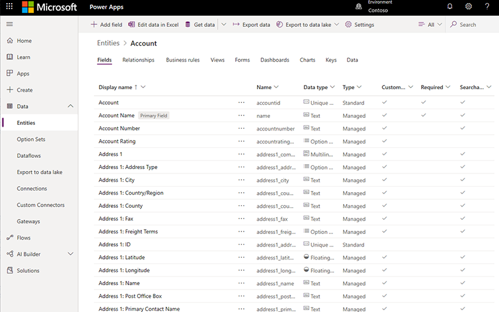Viewport: 499px width, 312px height.
Task: Click Export data in the command bar
Action: (251, 24)
